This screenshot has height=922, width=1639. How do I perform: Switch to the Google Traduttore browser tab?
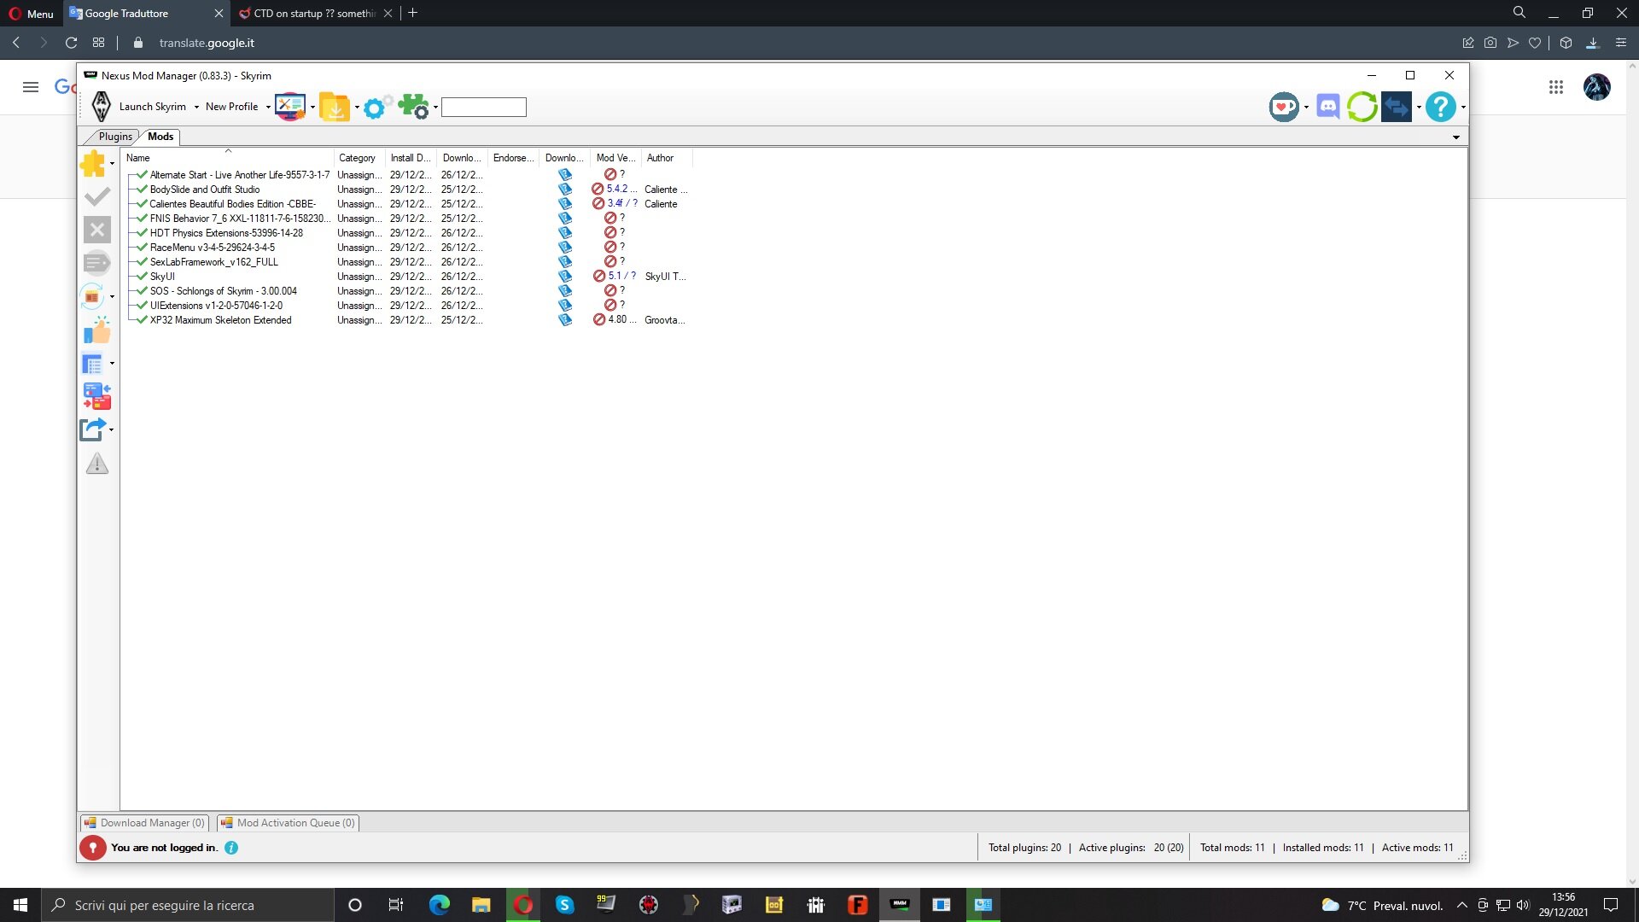(x=146, y=13)
